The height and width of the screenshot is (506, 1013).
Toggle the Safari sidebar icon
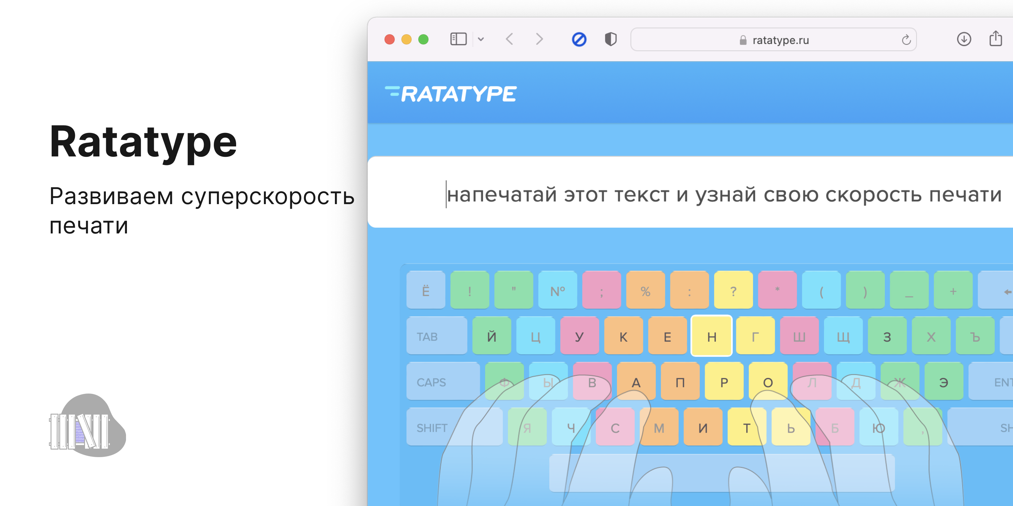tap(458, 39)
